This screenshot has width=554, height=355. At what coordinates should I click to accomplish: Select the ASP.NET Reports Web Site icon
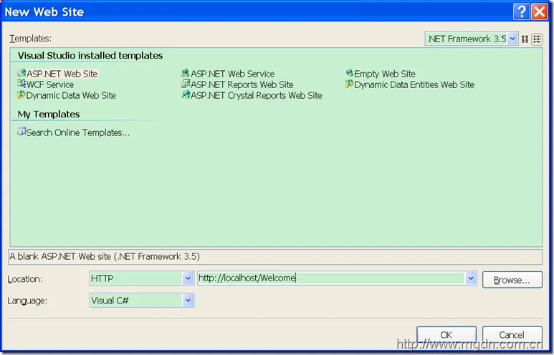pyautogui.click(x=186, y=84)
